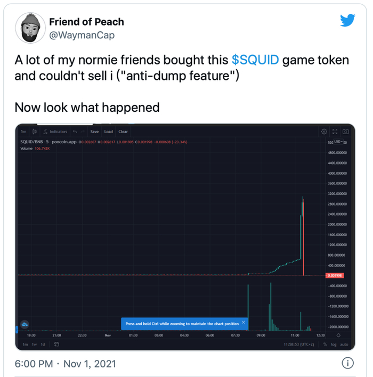
Task: Take a chart snapshot with camera icon
Action: coord(346,132)
